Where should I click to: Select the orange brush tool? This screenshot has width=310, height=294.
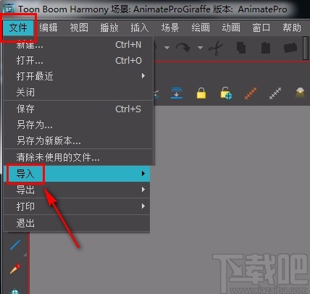tap(15, 269)
